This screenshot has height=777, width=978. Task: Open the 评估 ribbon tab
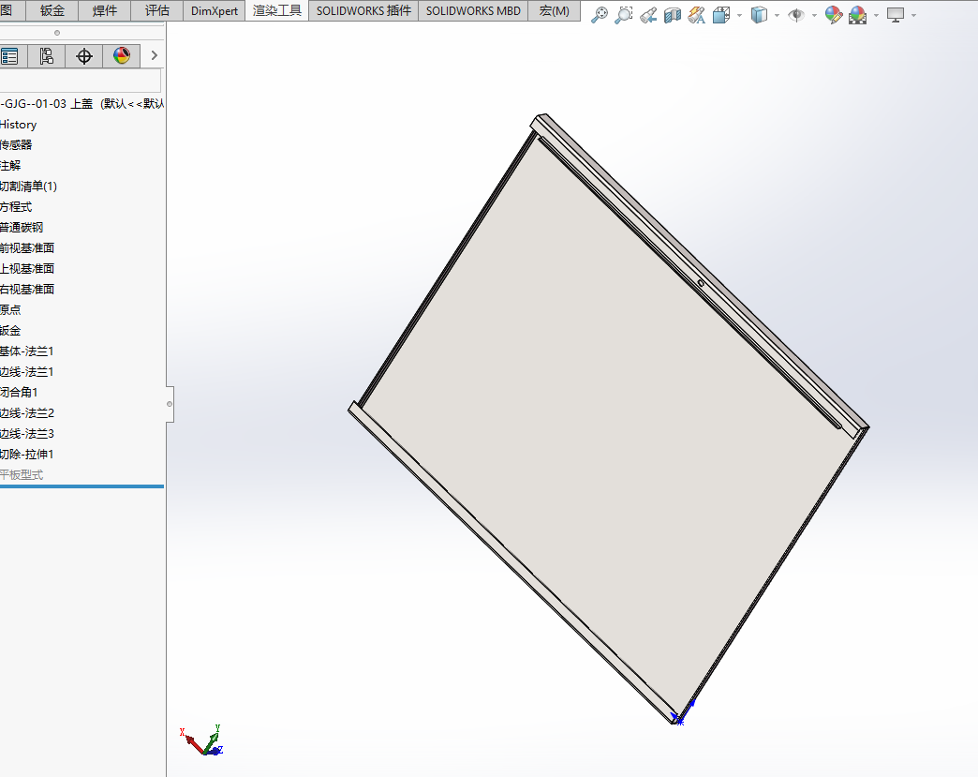157,10
